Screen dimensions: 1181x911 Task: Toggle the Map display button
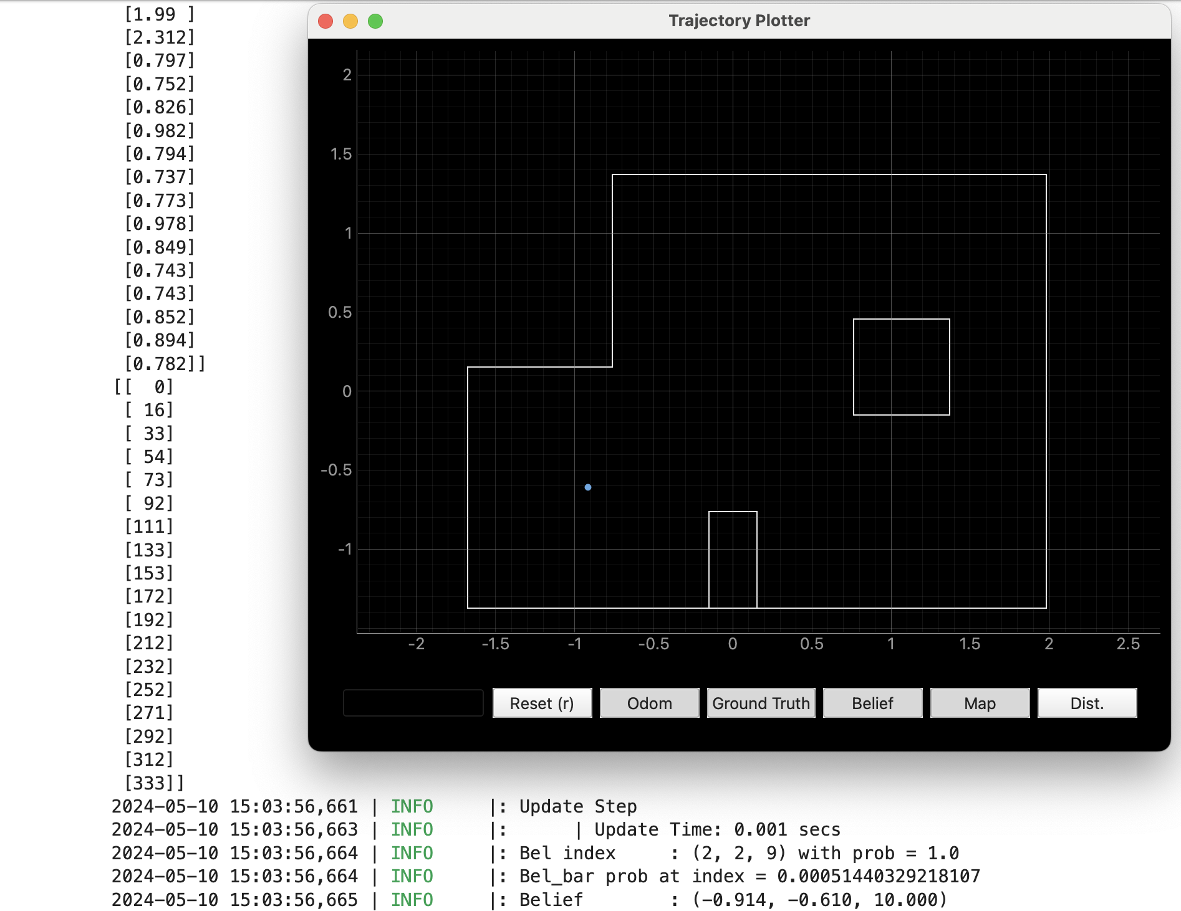click(980, 703)
